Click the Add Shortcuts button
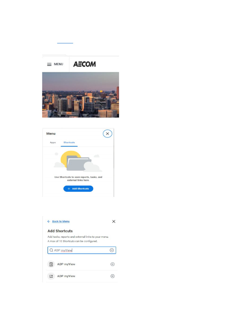The width and height of the screenshot is (239, 318). [x=78, y=189]
